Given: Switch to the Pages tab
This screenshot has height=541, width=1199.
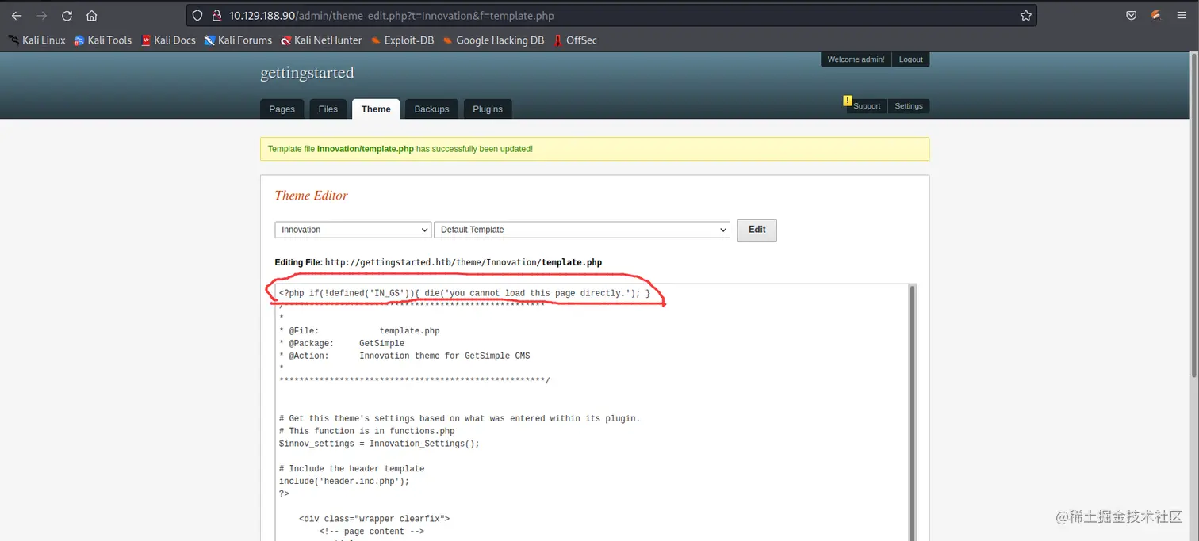Looking at the screenshot, I should (x=282, y=109).
